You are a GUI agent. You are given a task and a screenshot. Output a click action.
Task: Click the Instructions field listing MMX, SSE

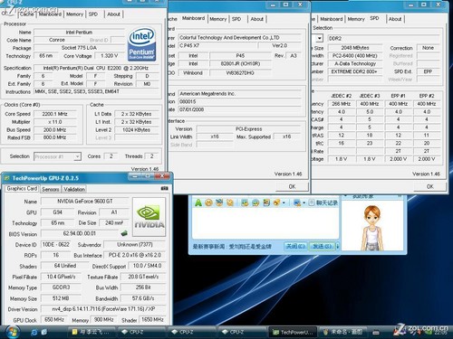point(96,91)
